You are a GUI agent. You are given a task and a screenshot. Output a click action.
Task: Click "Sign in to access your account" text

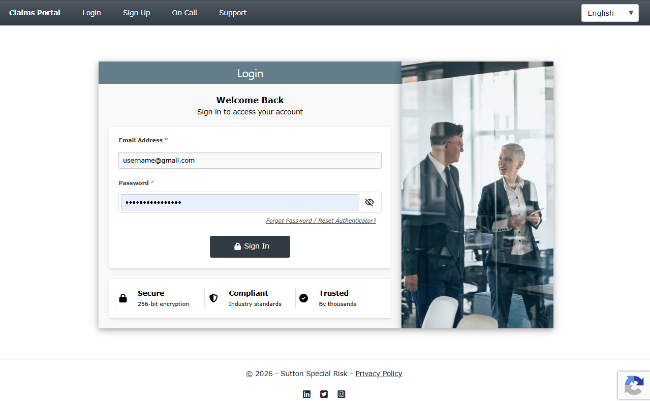coord(250,112)
